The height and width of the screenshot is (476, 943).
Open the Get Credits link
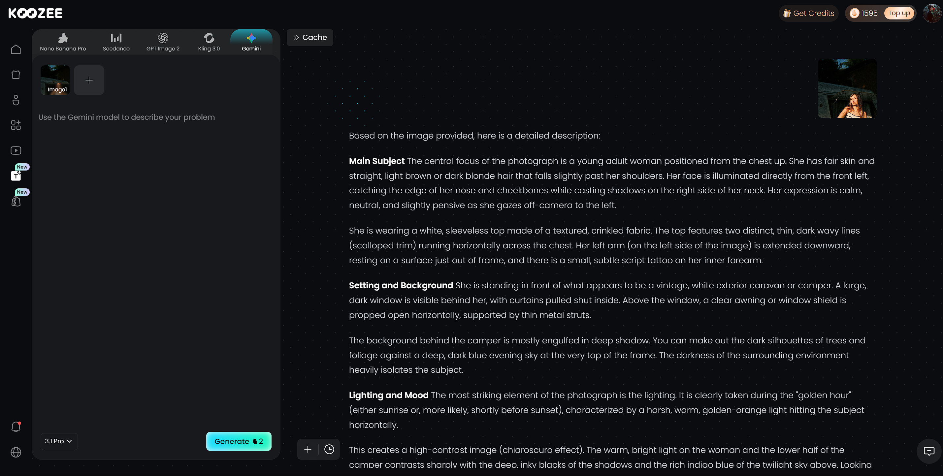coord(808,13)
